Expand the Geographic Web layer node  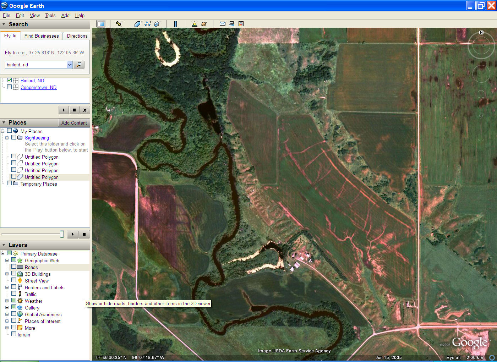(x=7, y=260)
